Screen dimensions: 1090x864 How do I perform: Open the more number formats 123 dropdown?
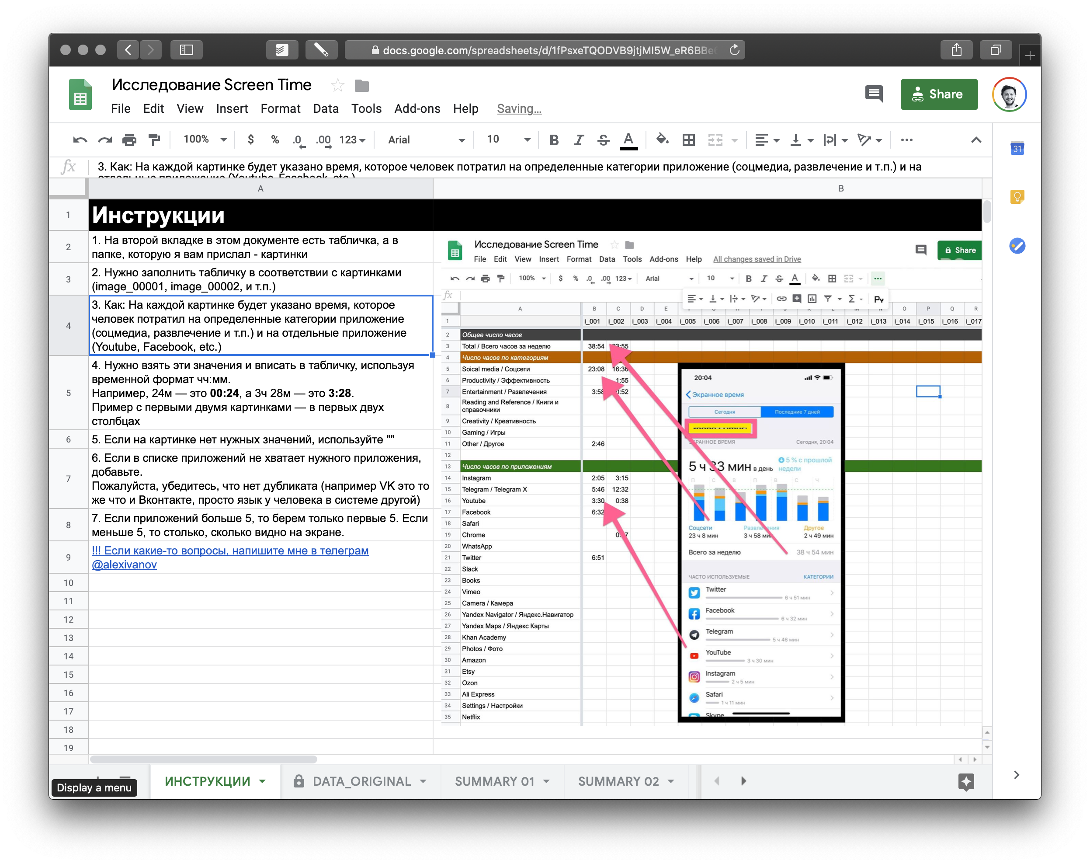tap(352, 140)
